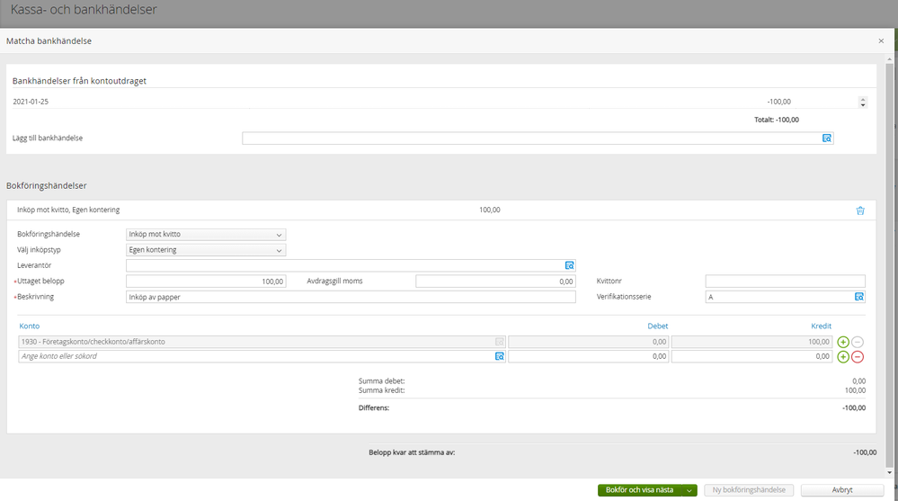Click lookup icon in the empty Konto row
The width and height of the screenshot is (898, 501).
(500, 356)
